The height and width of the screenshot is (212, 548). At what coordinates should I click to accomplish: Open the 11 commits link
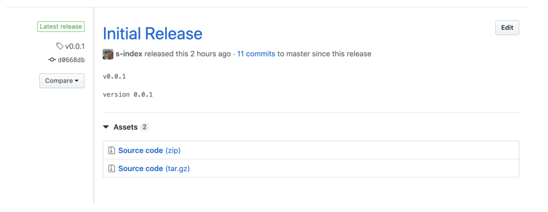click(256, 54)
